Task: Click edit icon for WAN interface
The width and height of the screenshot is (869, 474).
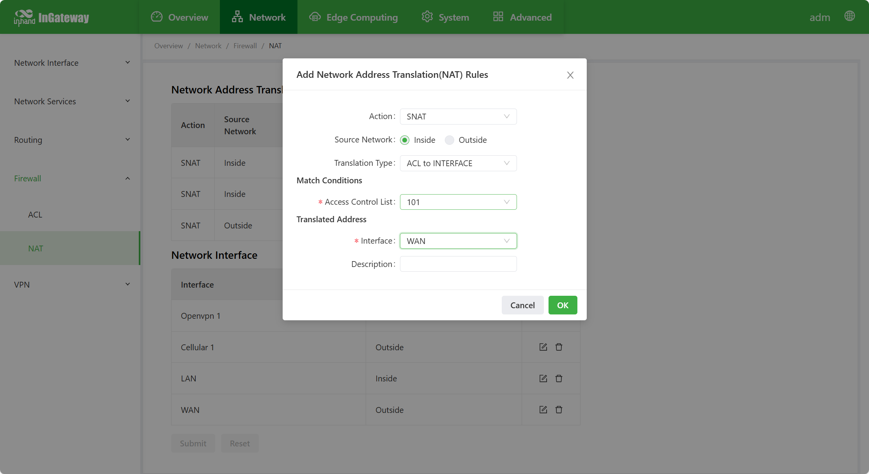Action: [x=543, y=409]
